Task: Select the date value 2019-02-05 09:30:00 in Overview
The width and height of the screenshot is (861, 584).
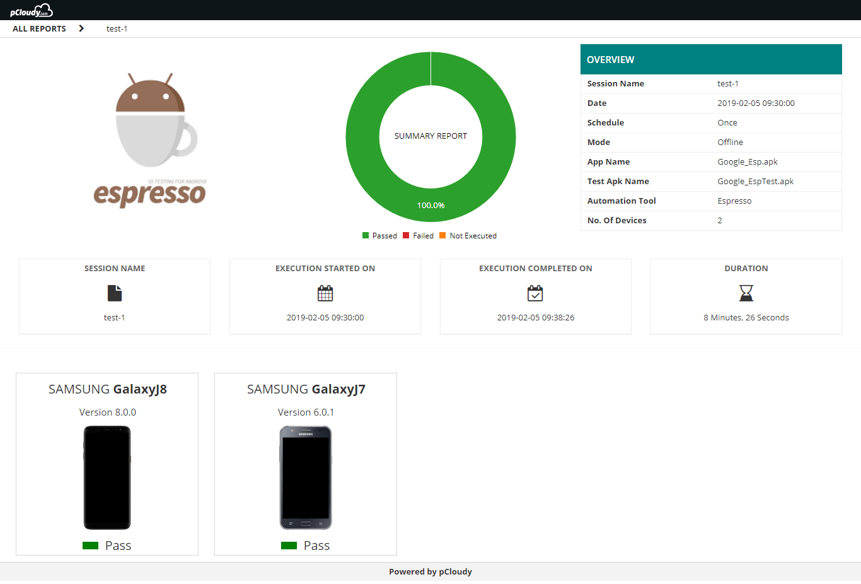Action: 756,103
